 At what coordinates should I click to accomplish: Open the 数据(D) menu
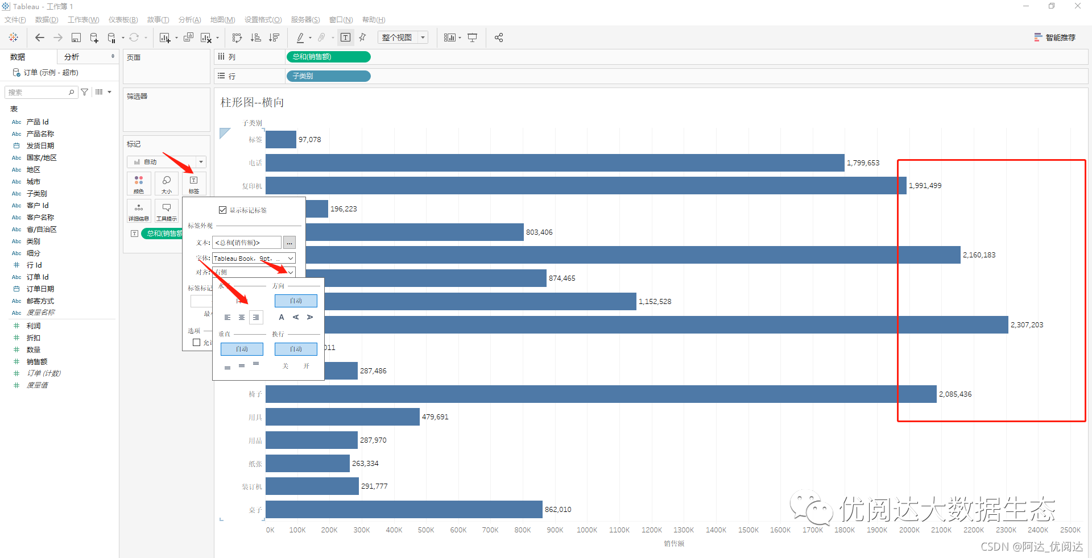pos(47,20)
